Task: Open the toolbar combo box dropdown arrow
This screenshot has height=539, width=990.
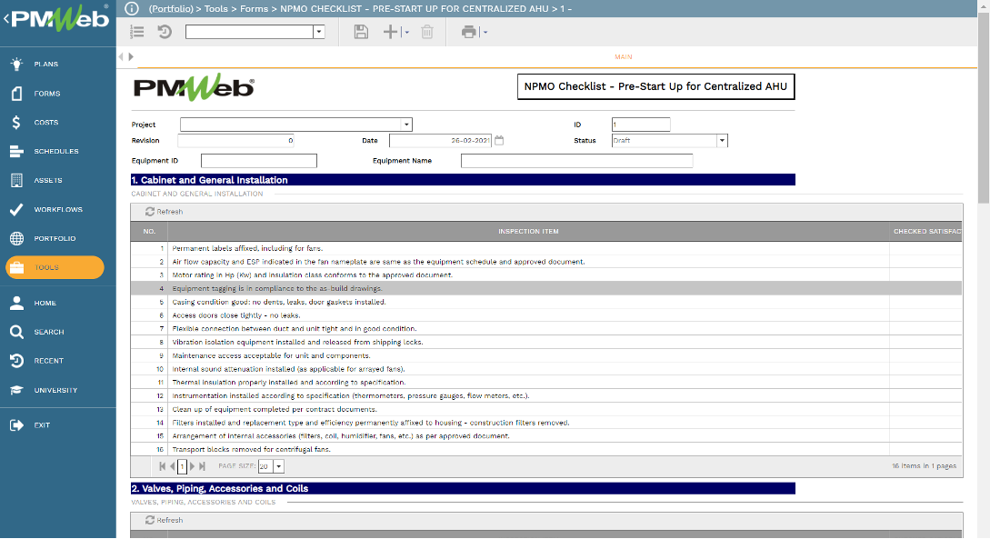Action: click(319, 32)
